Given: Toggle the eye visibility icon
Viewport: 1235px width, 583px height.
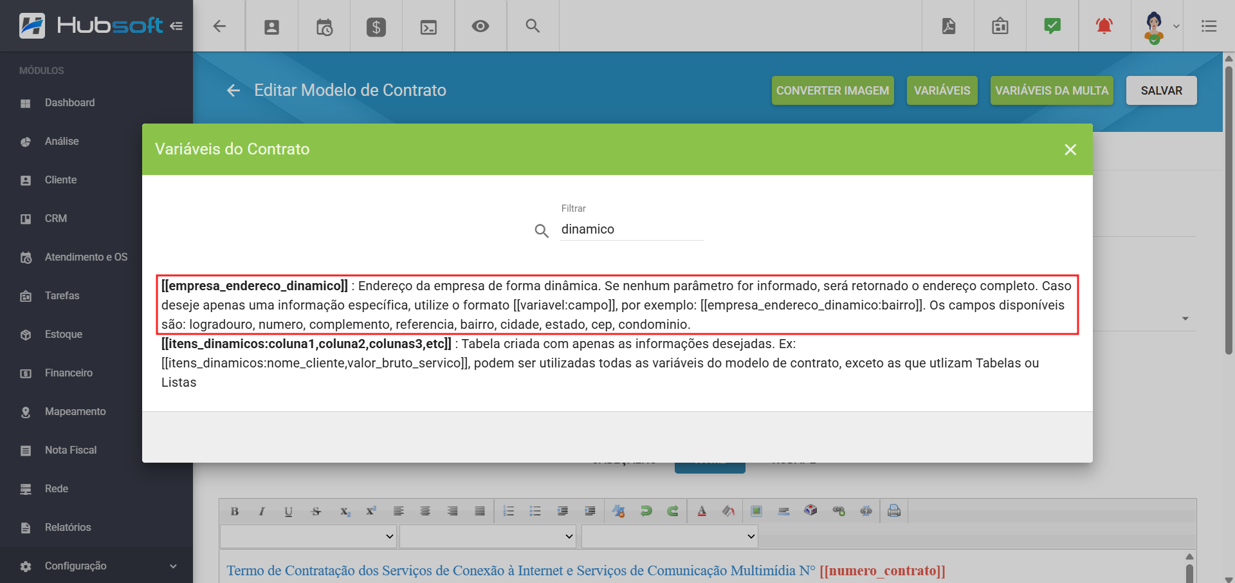Looking at the screenshot, I should (480, 26).
